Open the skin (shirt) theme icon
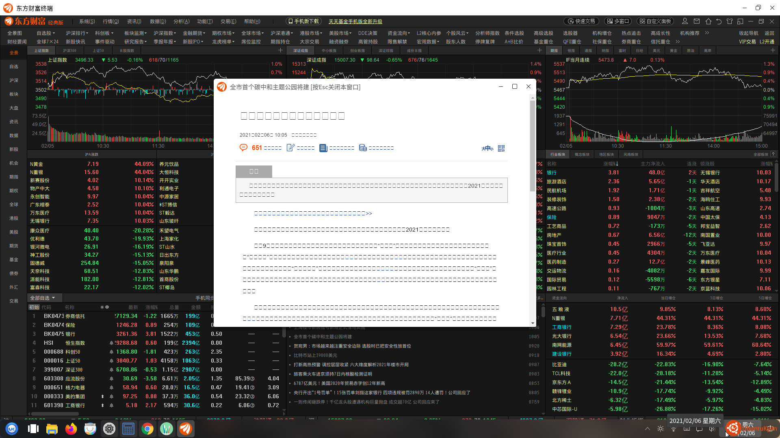Screen dimensions: 780x438 coord(730,21)
